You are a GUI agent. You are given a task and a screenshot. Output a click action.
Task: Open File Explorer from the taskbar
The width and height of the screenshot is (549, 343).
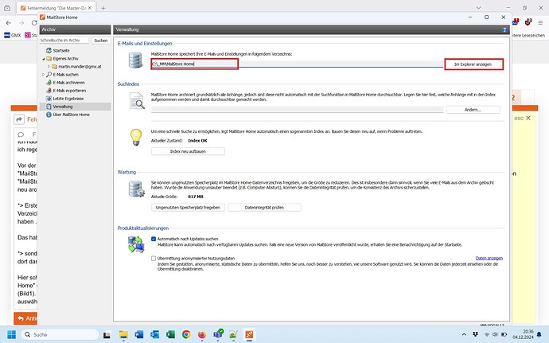click(123, 334)
